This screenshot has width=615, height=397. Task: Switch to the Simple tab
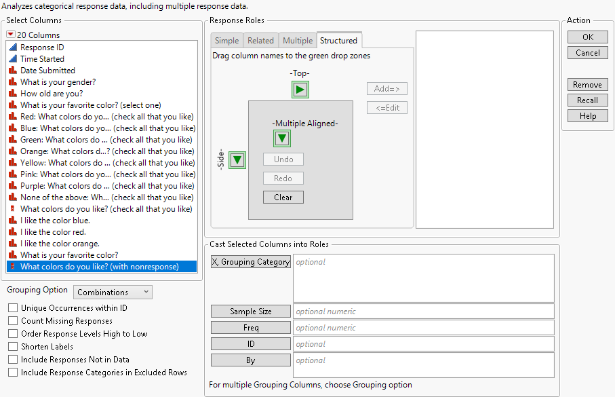click(x=226, y=40)
